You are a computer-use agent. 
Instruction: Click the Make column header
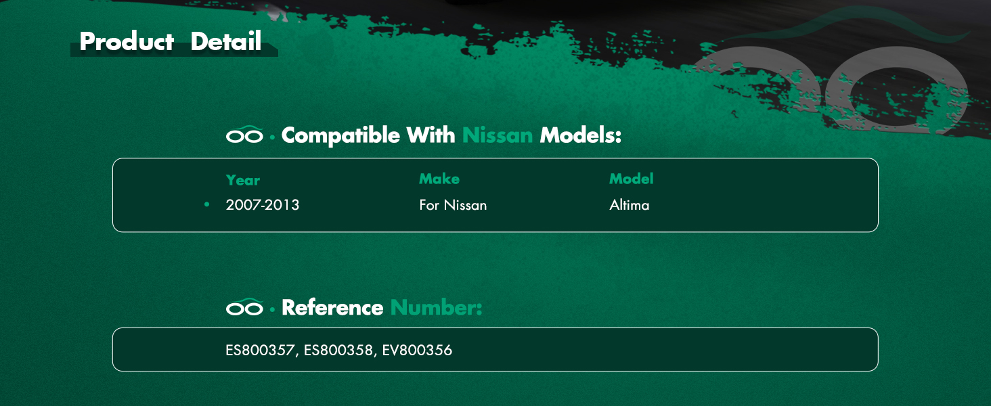[439, 179]
